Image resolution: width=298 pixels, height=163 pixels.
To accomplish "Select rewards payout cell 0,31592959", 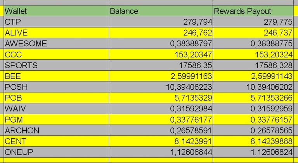I will pyautogui.click(x=253, y=109).
